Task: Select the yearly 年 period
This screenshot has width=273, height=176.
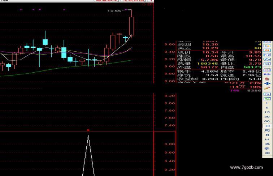Action: click(267, 153)
